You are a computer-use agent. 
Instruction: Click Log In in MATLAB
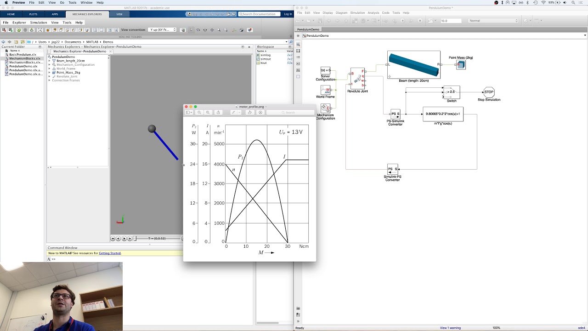[x=288, y=14]
